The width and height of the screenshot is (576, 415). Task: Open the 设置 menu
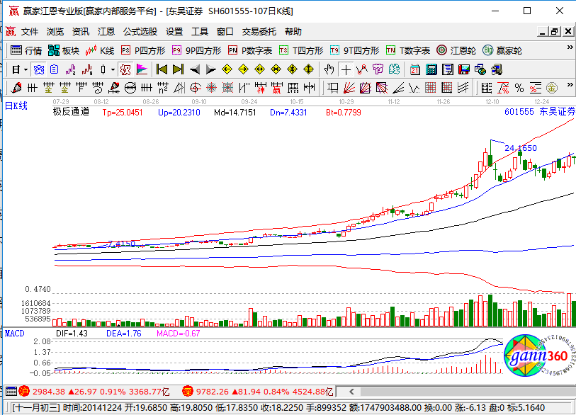click(x=174, y=32)
